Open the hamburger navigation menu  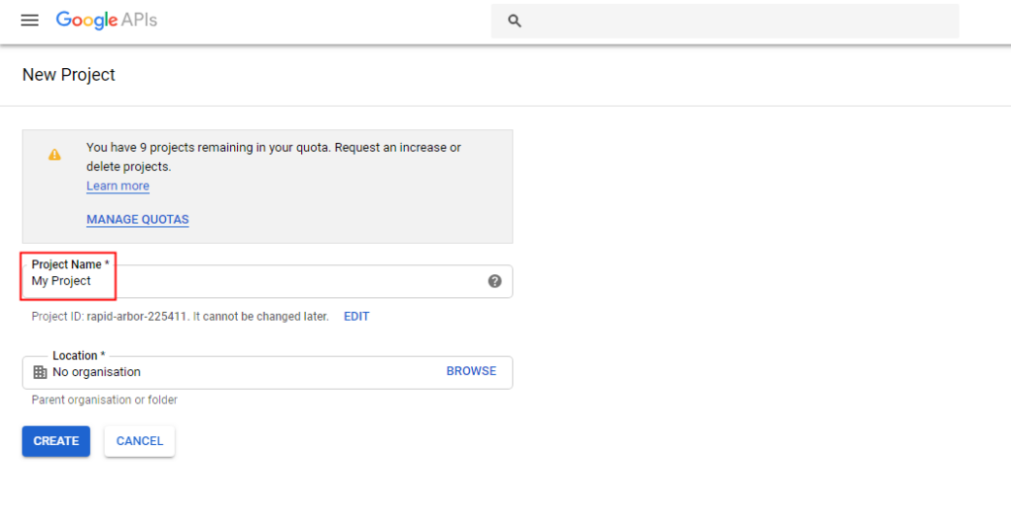click(30, 20)
